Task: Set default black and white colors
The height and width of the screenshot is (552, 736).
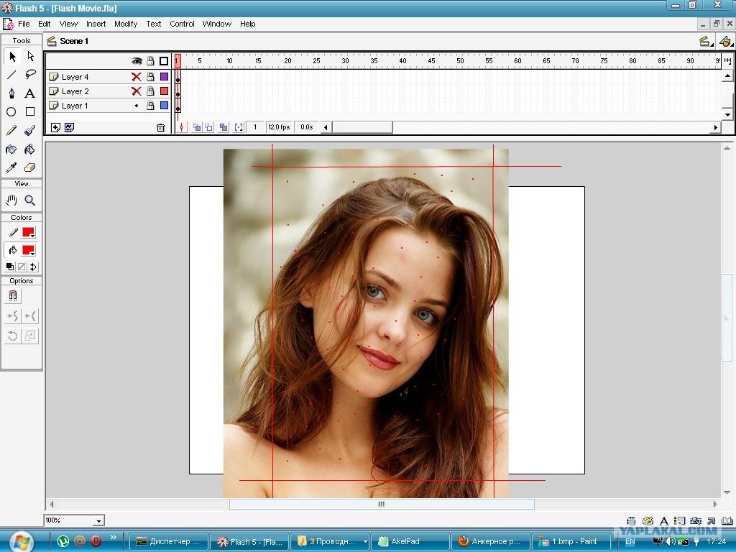Action: (10, 267)
